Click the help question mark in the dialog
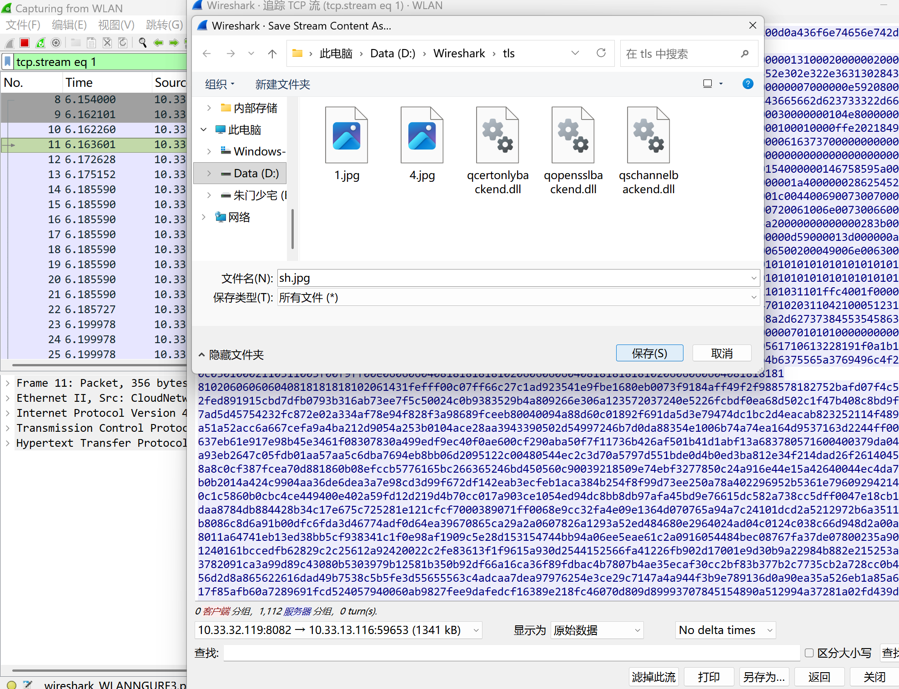This screenshot has height=689, width=899. (748, 84)
